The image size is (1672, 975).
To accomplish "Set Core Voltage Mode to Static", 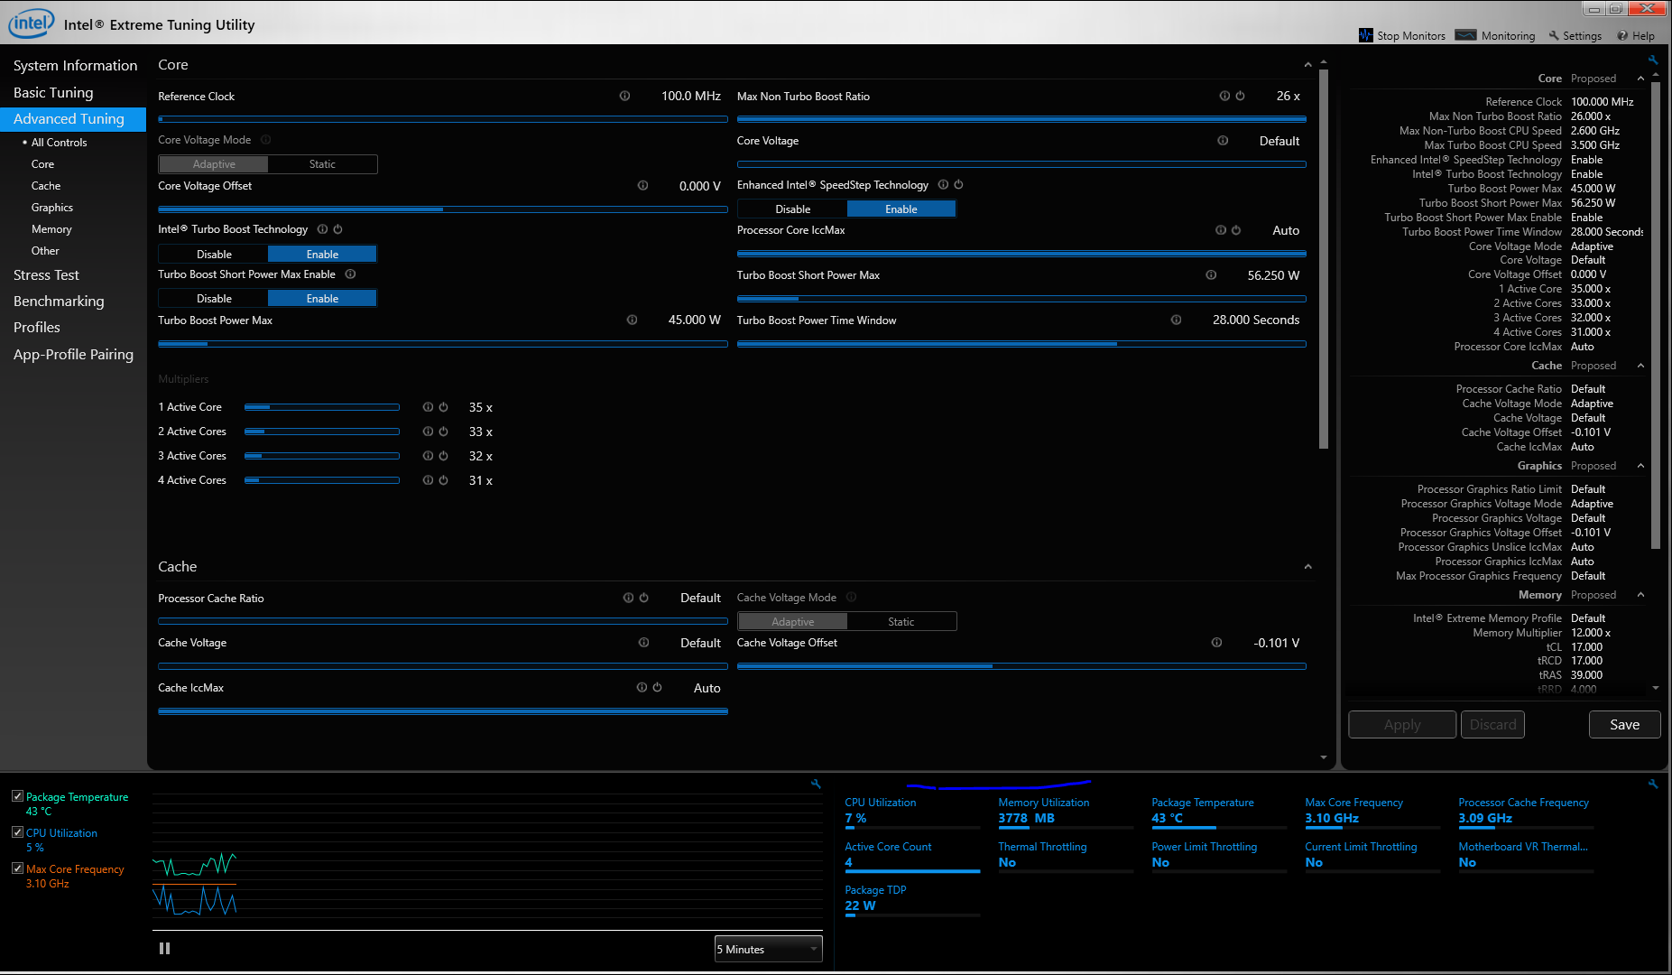I will coord(322,164).
